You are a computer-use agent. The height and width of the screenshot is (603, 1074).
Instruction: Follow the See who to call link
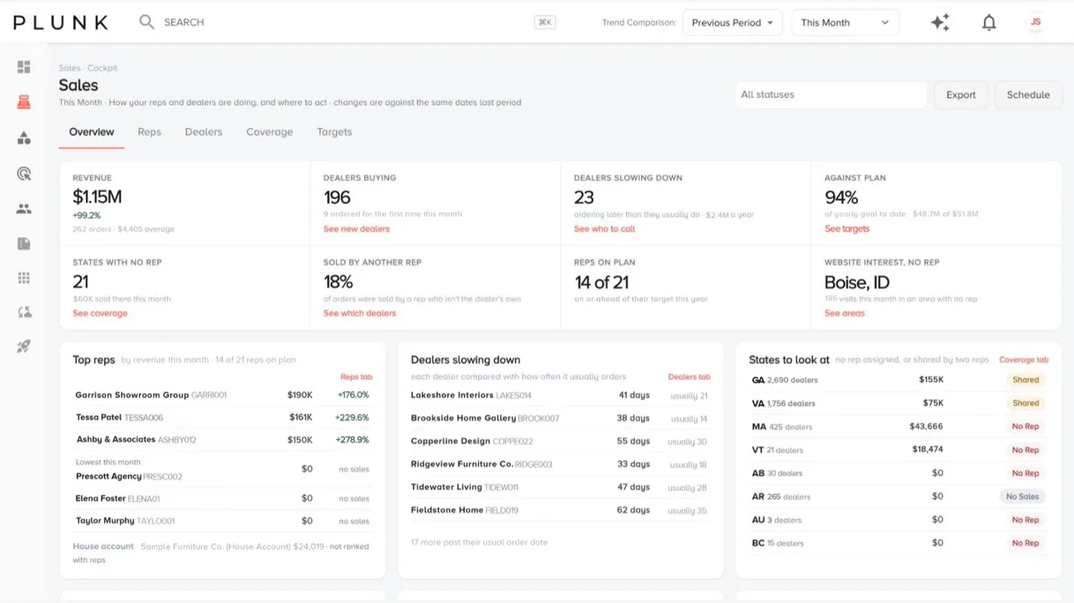tap(605, 229)
